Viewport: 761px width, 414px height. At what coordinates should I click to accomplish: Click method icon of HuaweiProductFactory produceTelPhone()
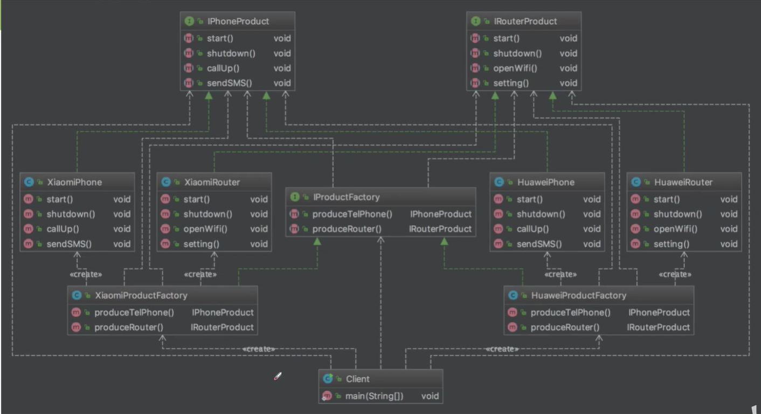pyautogui.click(x=513, y=313)
